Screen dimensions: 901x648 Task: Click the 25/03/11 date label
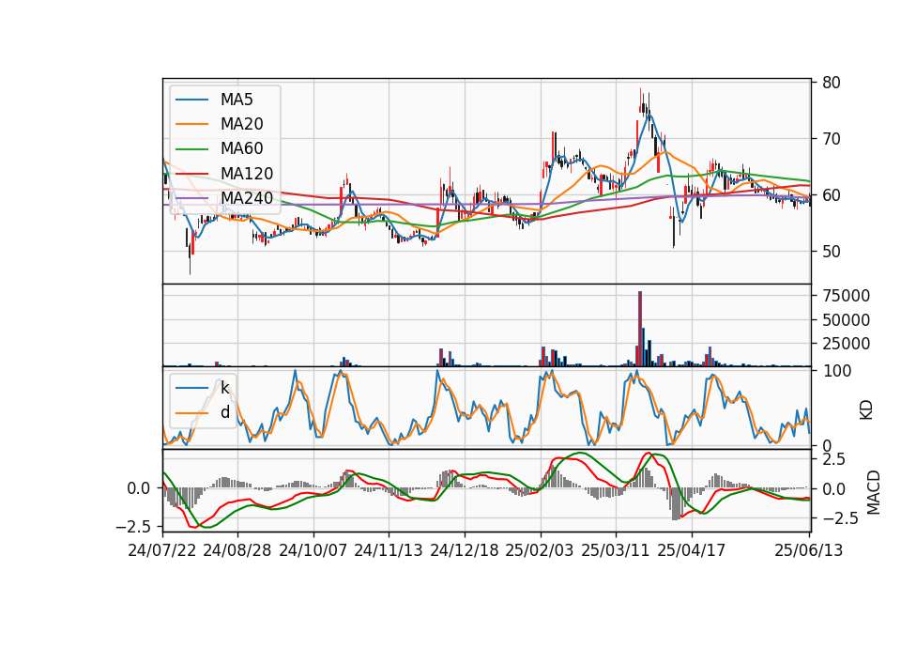(x=616, y=551)
